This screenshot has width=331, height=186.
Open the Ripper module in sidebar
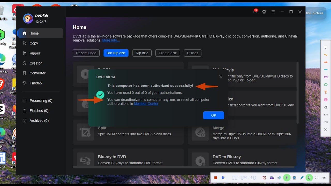coord(40,53)
